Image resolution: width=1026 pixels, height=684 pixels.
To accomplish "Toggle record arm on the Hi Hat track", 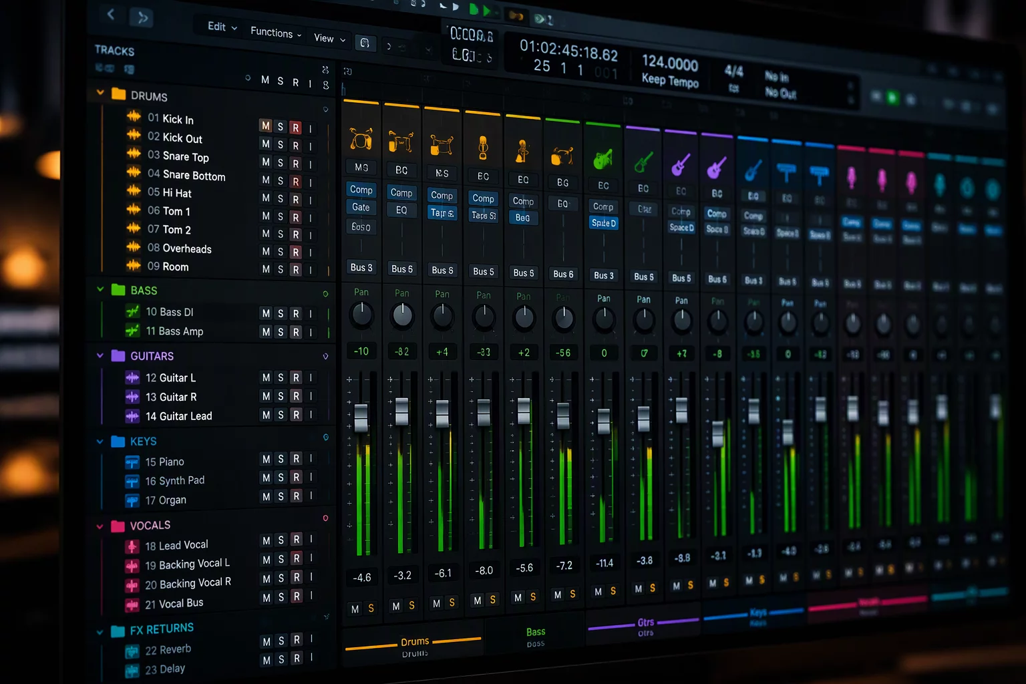I will tap(295, 199).
